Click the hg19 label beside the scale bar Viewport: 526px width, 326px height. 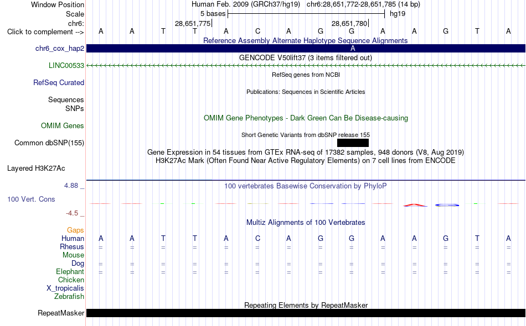coord(398,14)
